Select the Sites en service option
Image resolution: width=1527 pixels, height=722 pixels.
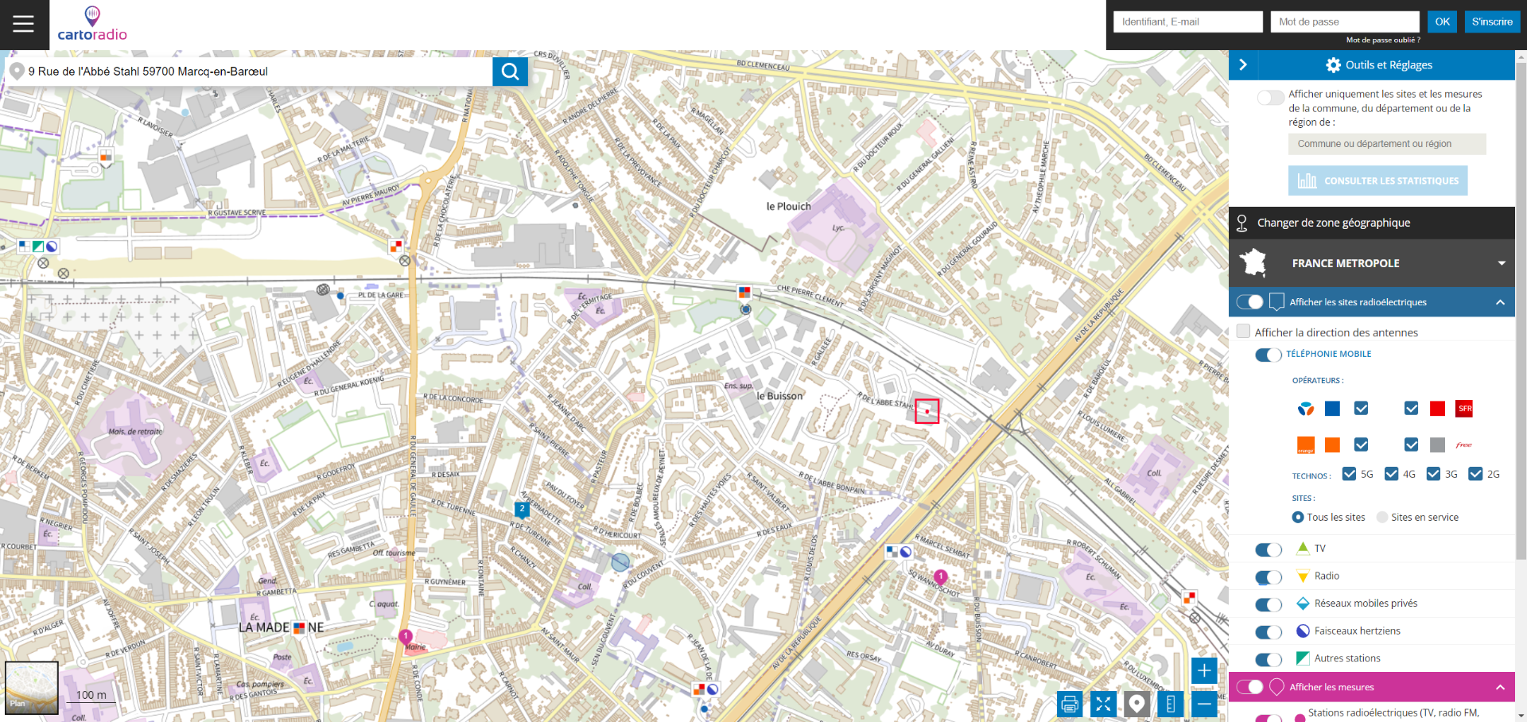pos(1382,518)
